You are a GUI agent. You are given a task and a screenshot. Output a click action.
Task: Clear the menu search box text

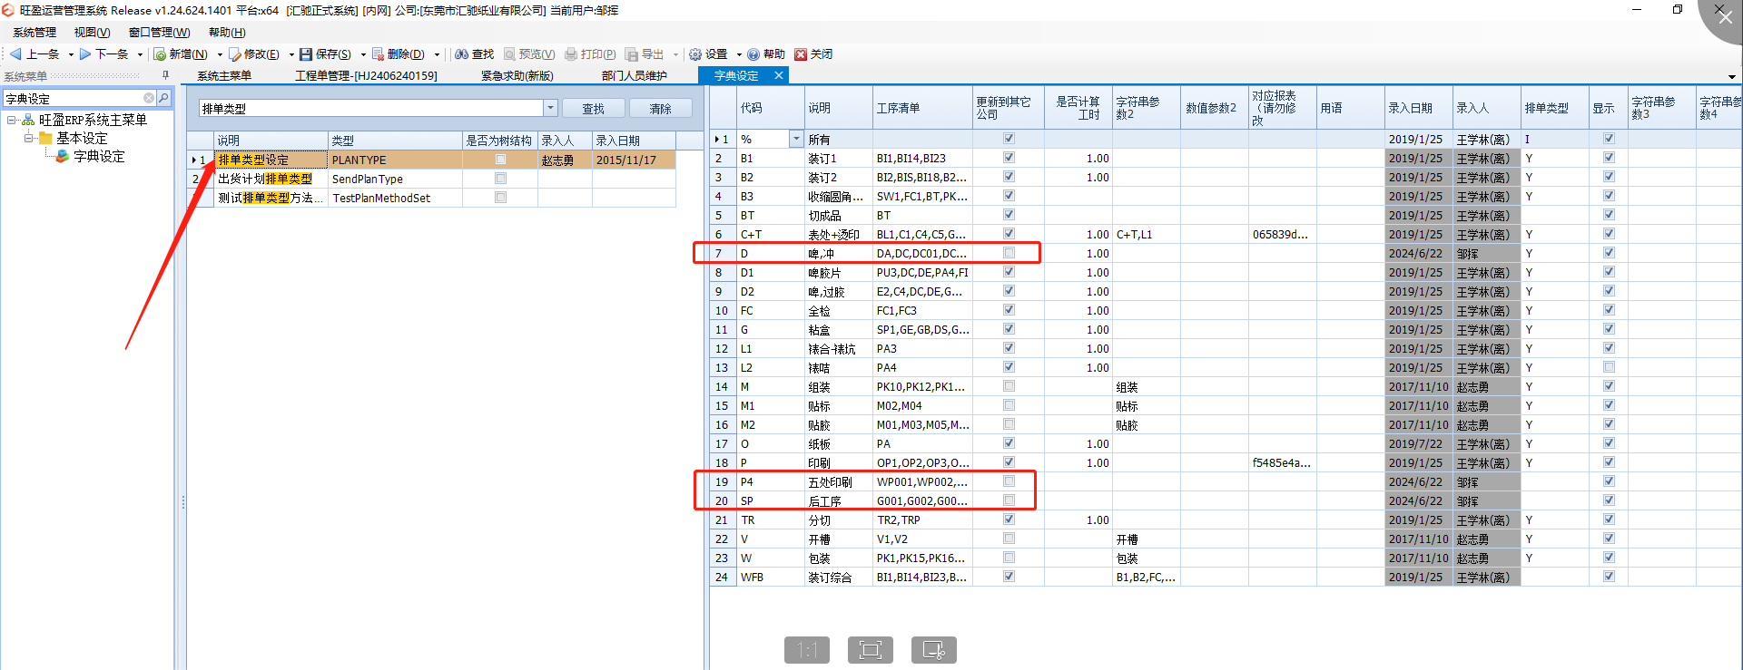[149, 98]
